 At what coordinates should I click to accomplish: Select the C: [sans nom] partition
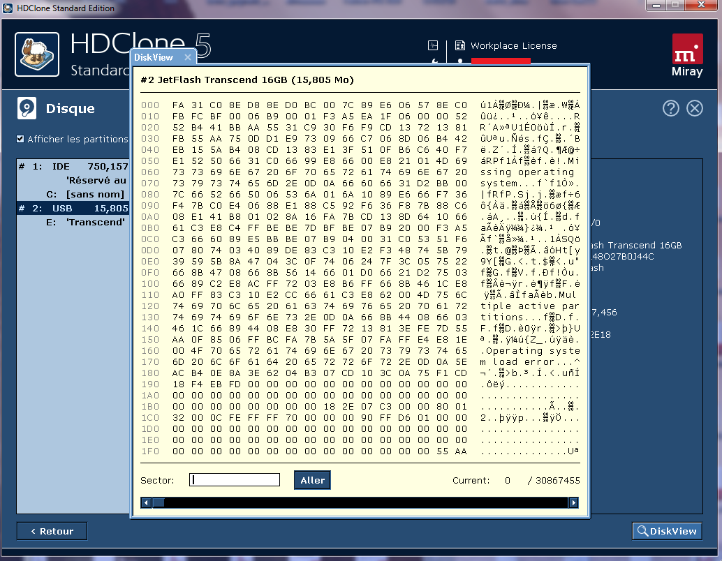pyautogui.click(x=73, y=194)
